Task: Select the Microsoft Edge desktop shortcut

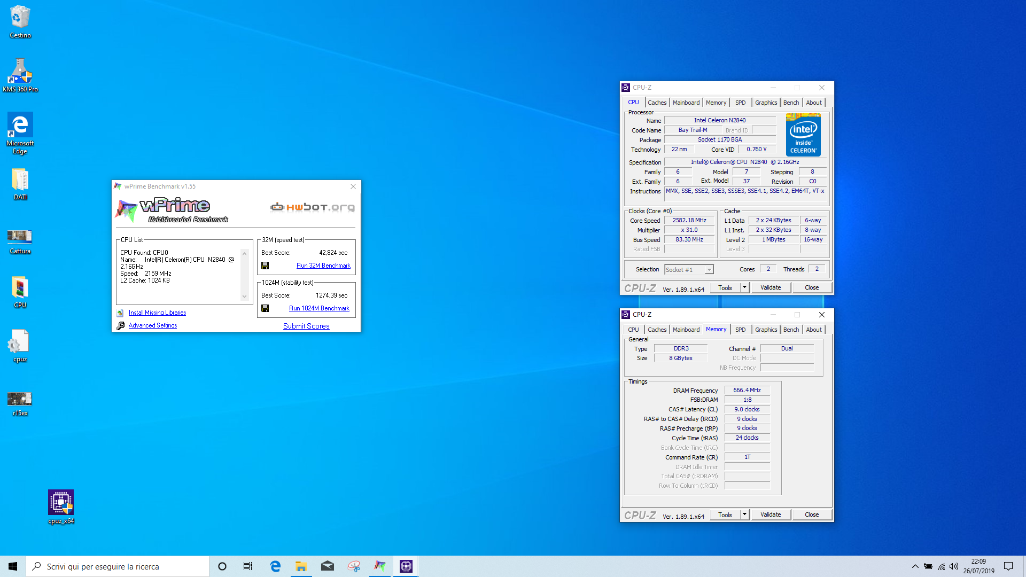Action: tap(20, 133)
